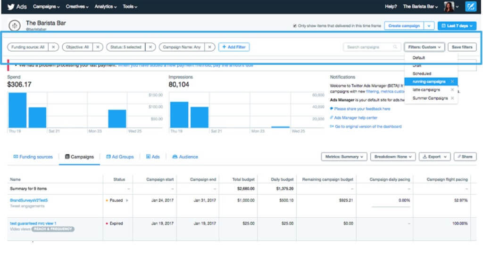Screen dimensions: 483x271
Task: Switch to the Audience tab
Action: [185, 157]
